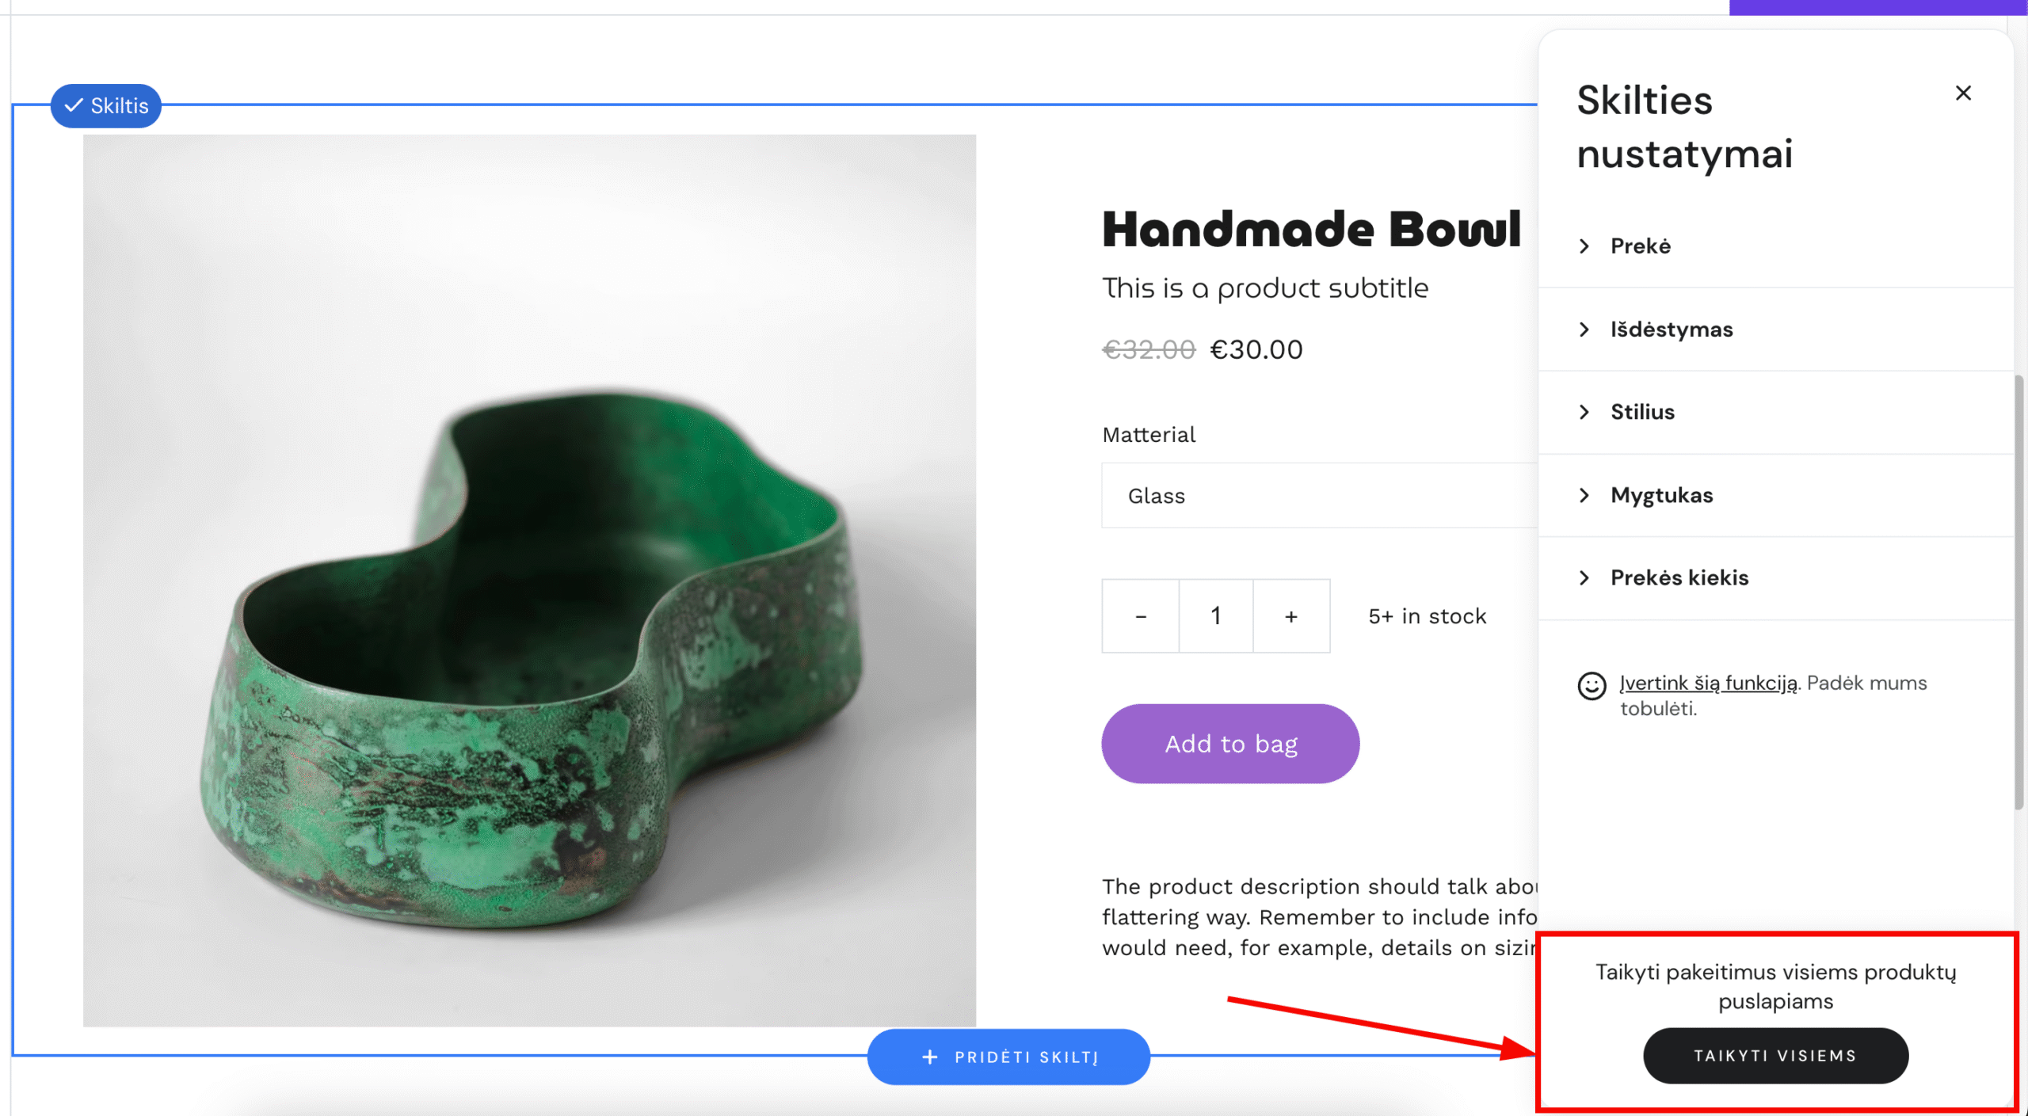Click the smiley feedback icon
Image resolution: width=2028 pixels, height=1116 pixels.
(1591, 686)
